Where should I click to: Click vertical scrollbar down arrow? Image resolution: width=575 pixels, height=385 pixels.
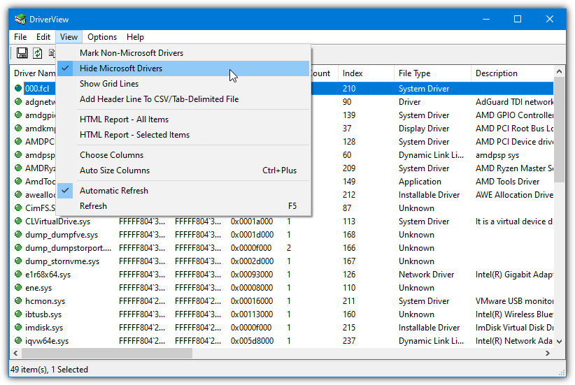pyautogui.click(x=559, y=342)
